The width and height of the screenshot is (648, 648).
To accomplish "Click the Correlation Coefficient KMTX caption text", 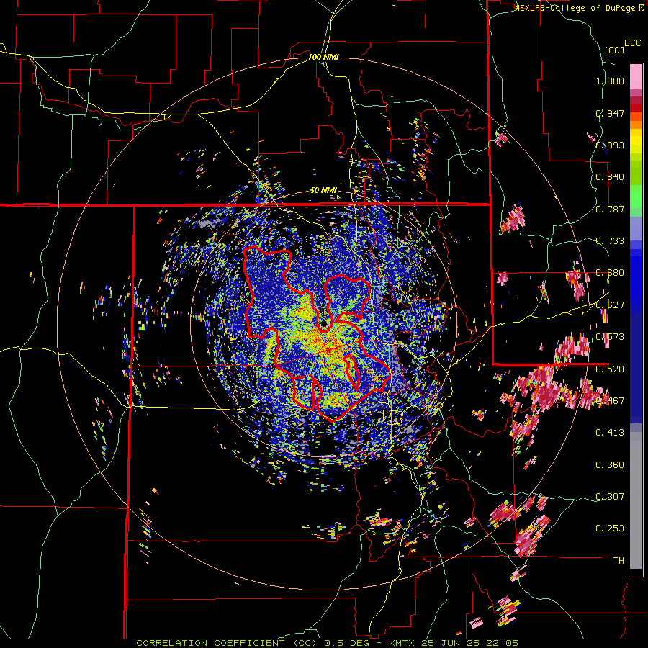I will click(327, 643).
